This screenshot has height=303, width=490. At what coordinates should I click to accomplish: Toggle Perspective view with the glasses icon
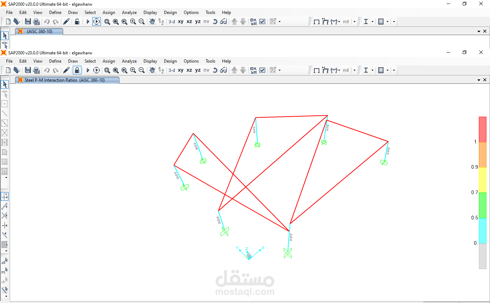pyautogui.click(x=223, y=70)
